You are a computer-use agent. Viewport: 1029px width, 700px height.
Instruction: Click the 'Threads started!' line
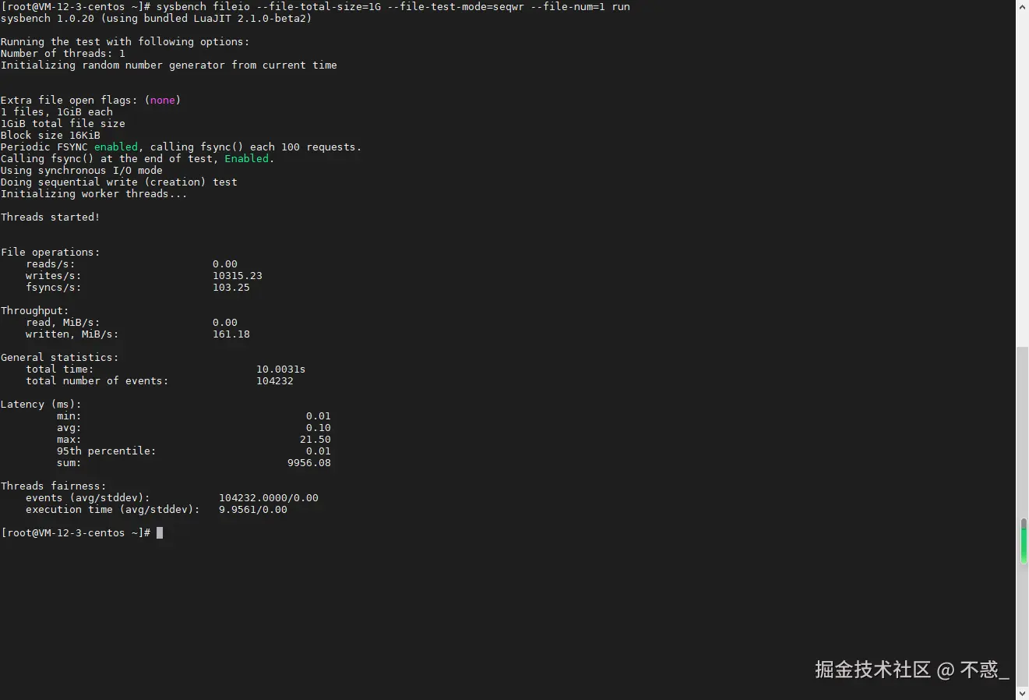51,217
